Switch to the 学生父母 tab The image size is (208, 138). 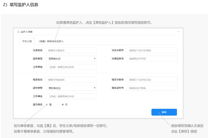point(27,41)
